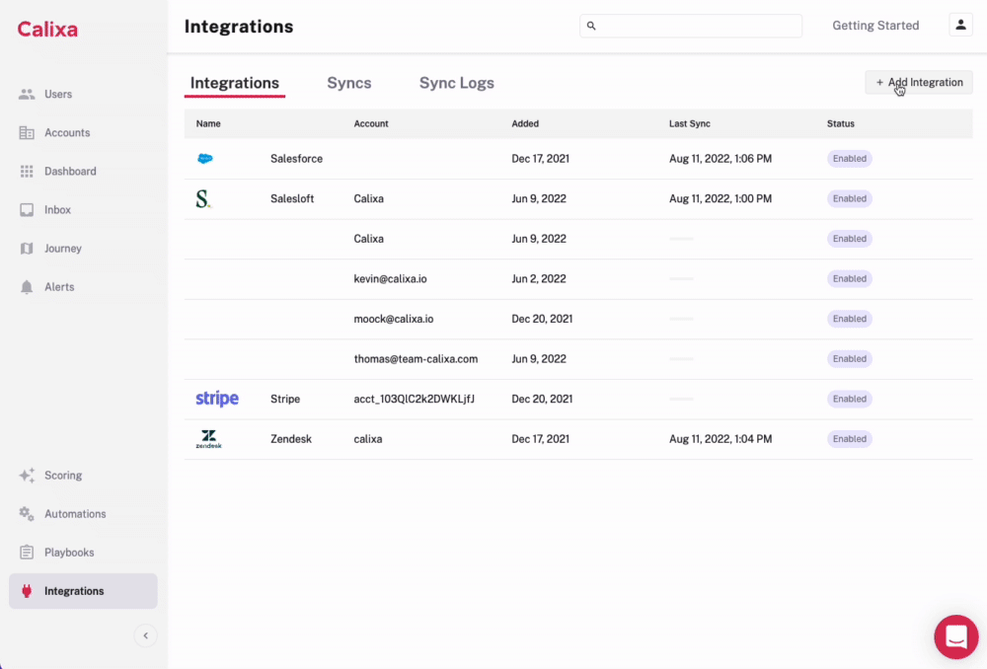Switch to the Sync Logs tab
The width and height of the screenshot is (987, 669).
(x=456, y=83)
